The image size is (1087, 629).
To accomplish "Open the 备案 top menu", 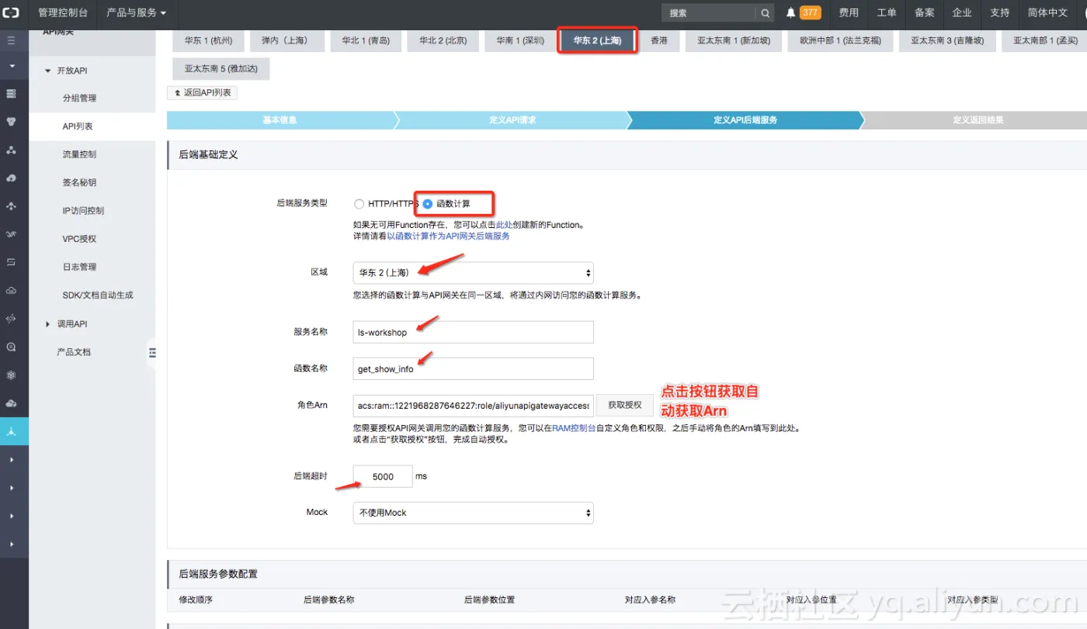I will [x=924, y=13].
